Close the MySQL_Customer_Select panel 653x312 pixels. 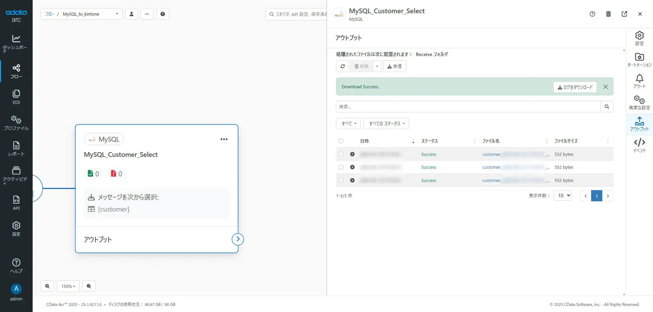tap(640, 14)
